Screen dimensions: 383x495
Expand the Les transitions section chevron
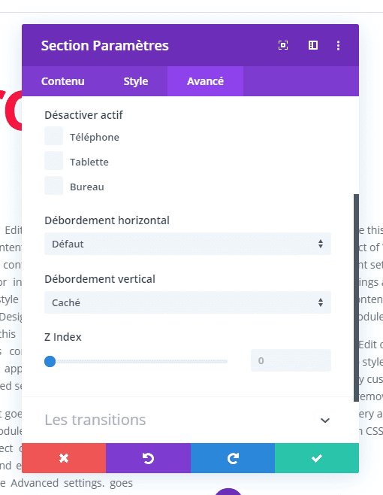click(x=325, y=421)
